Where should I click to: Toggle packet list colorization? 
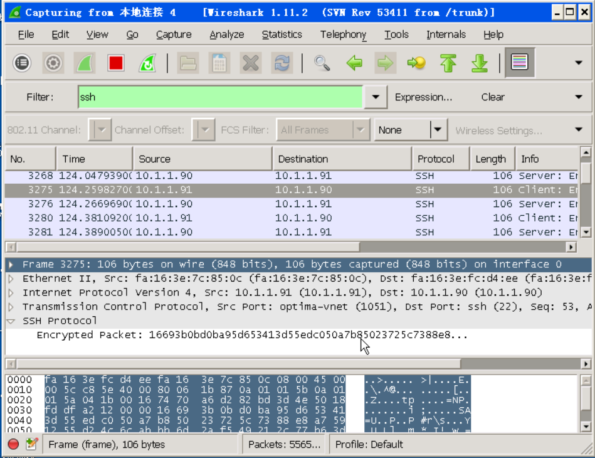coord(520,62)
